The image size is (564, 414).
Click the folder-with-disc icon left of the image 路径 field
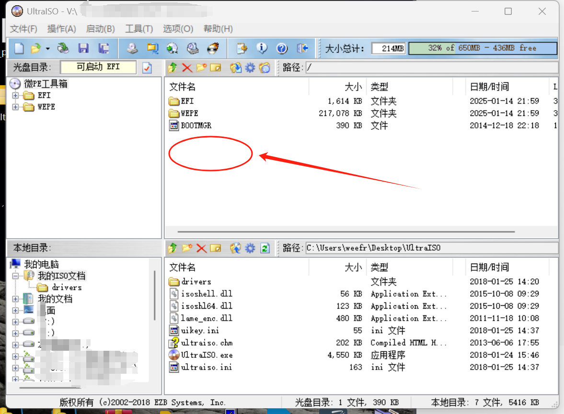[265, 68]
